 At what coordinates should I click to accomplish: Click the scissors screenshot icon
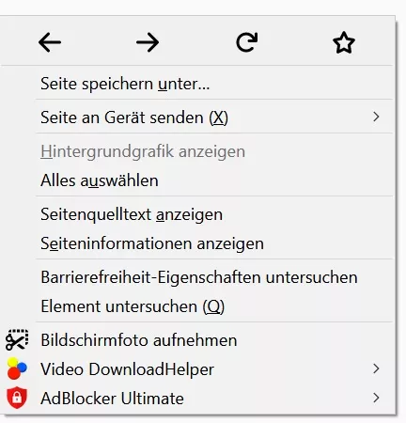(x=17, y=340)
